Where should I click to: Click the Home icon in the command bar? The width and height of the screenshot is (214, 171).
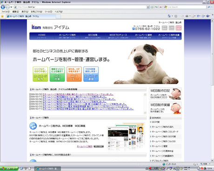(x=169, y=16)
